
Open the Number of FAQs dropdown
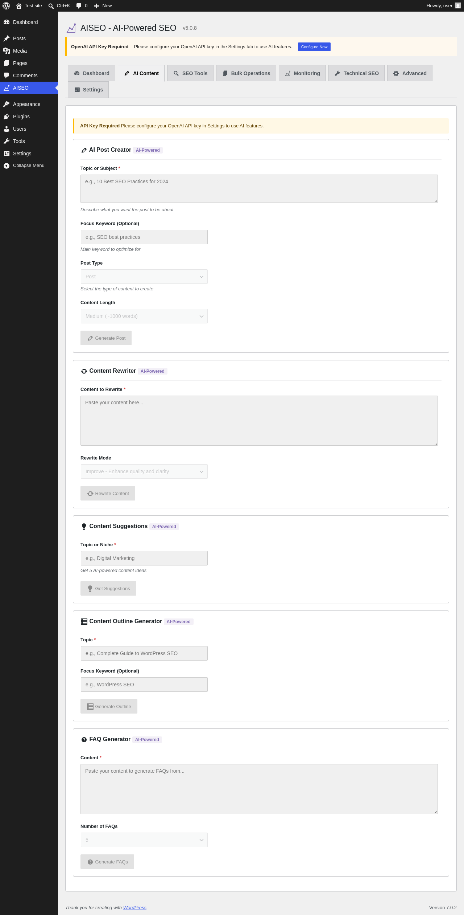coord(144,840)
